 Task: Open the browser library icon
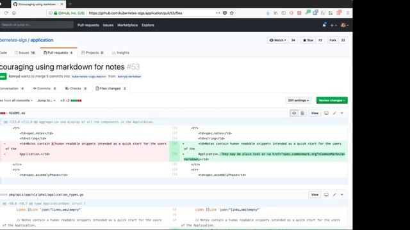275,13
